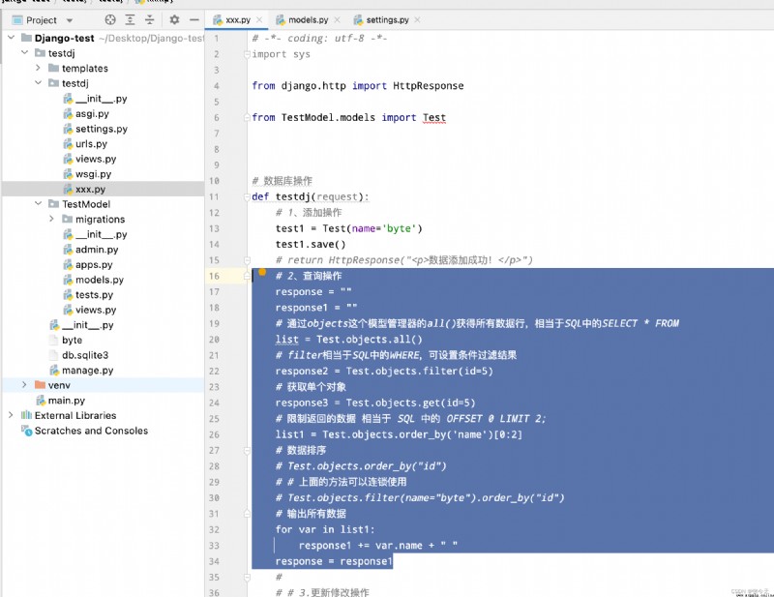Screen dimensions: 774x597
Task: Collapse the top-level testdj folder
Action: tap(24, 52)
